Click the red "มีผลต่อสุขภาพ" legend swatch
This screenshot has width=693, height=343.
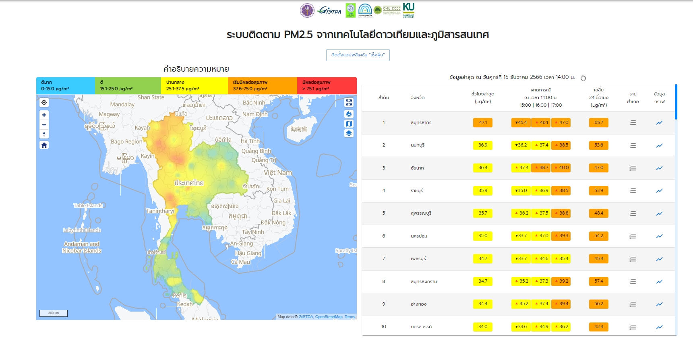(327, 86)
